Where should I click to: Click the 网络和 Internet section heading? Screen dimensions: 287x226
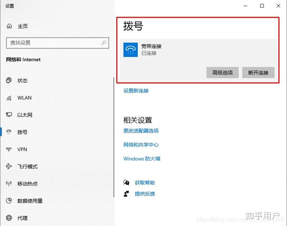(x=23, y=59)
